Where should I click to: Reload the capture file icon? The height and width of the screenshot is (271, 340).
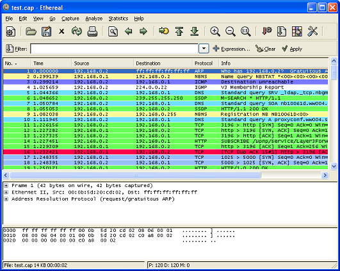[77, 31]
